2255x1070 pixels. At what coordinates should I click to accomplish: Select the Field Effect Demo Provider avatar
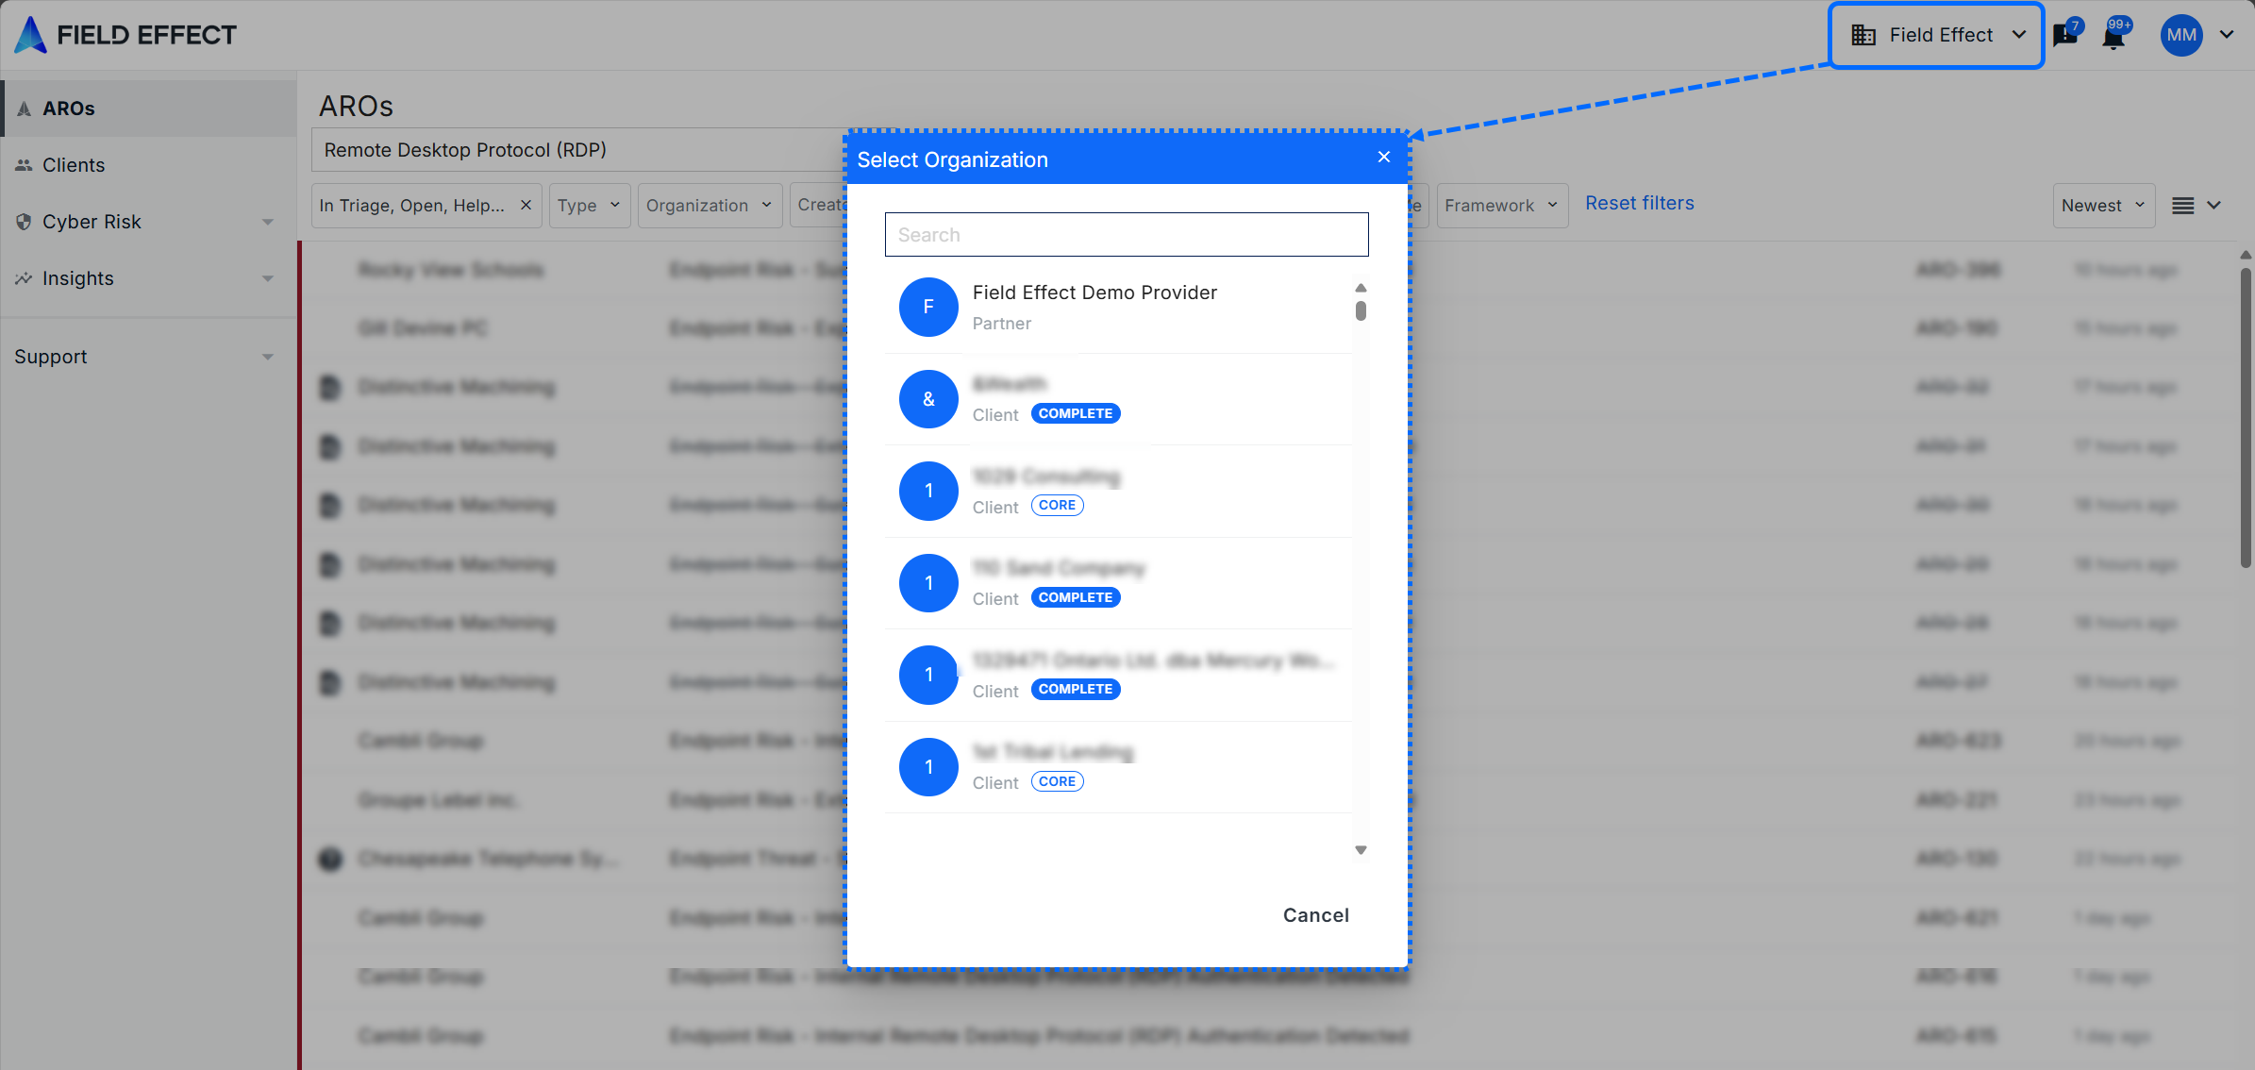[928, 307]
